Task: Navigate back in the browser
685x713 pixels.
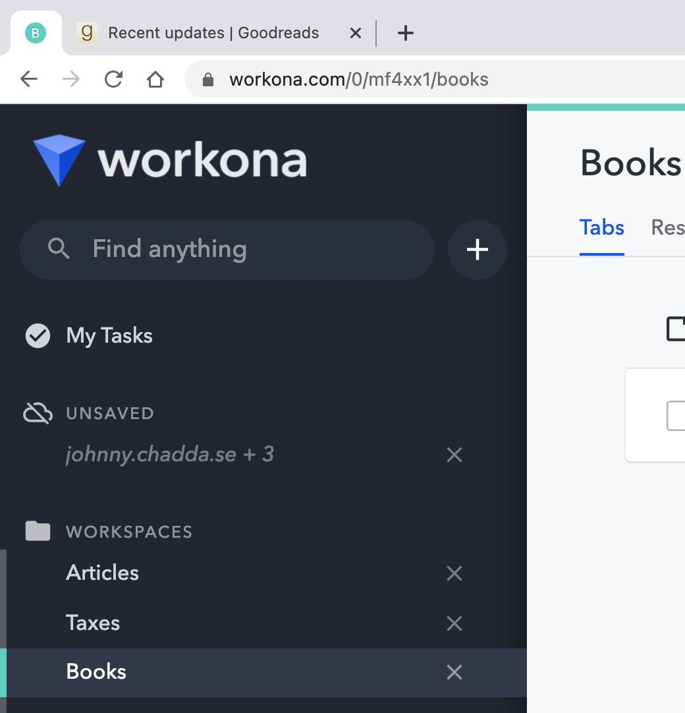Action: (29, 80)
